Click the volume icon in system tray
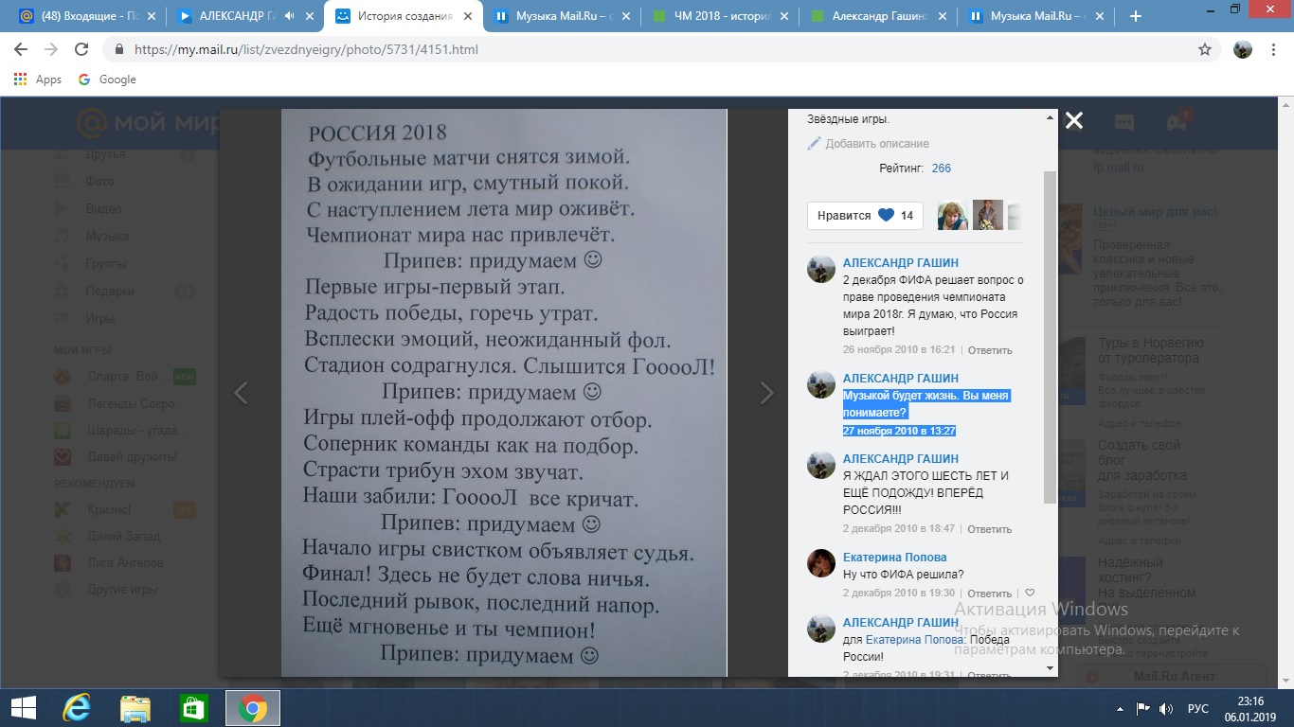Image resolution: width=1294 pixels, height=727 pixels. point(1166,708)
